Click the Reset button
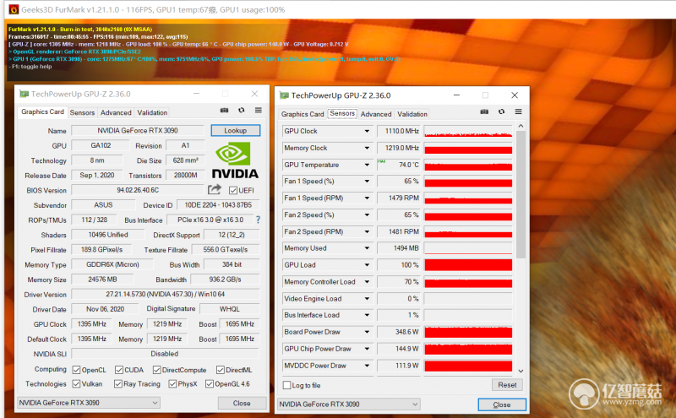This screenshot has width=676, height=418. click(x=507, y=385)
